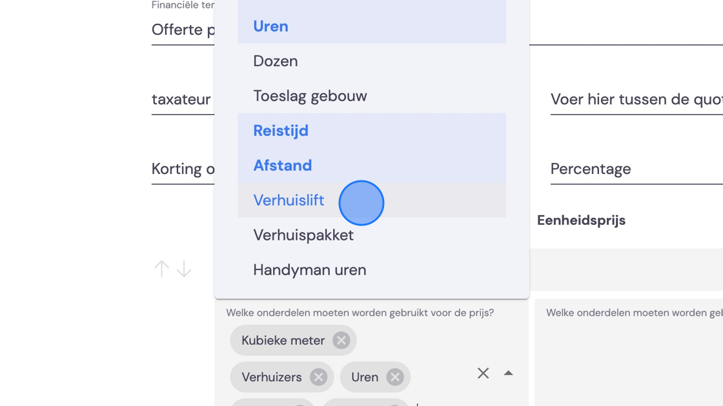723x406 pixels.
Task: Remove the Uren chip
Action: 394,377
